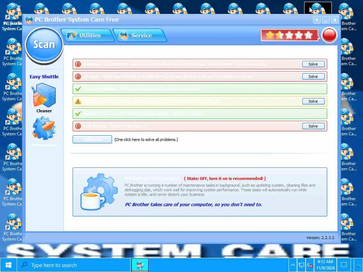Close the PC Brother System Care window
363x272 pixels.
(335, 20)
